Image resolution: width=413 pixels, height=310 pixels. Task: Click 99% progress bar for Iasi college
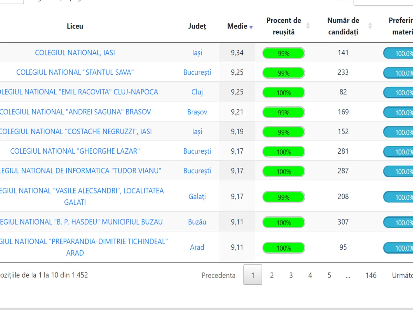click(284, 53)
